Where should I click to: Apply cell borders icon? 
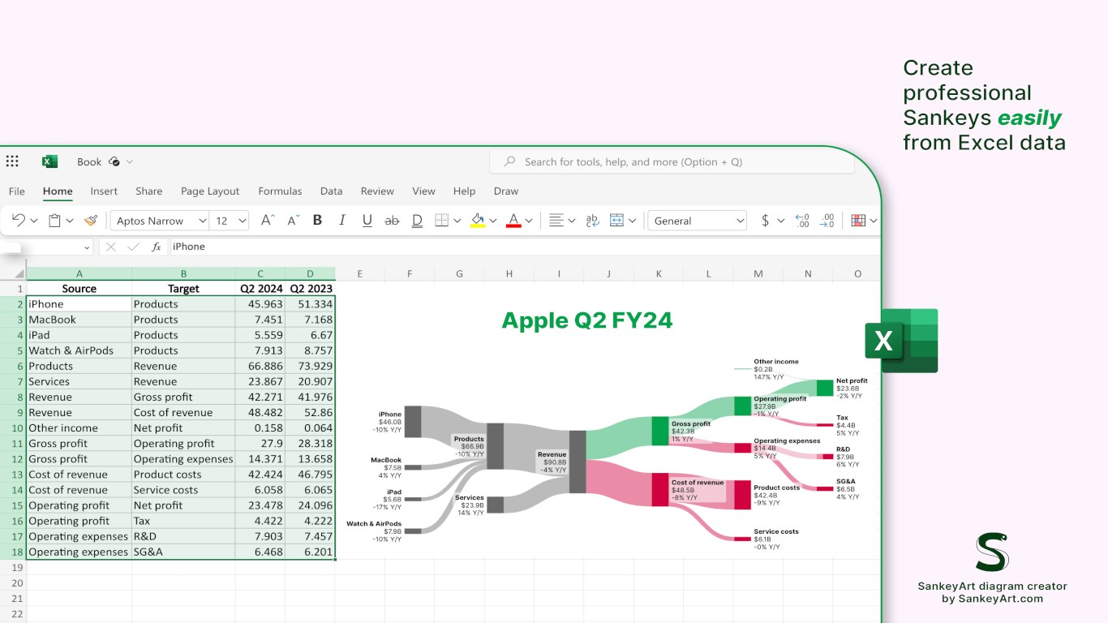442,221
